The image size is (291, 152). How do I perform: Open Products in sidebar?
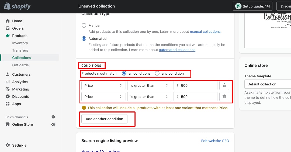[20, 36]
